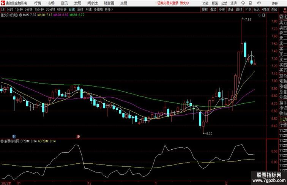Click the 游客 guest account label

pyautogui.click(x=274, y=3)
